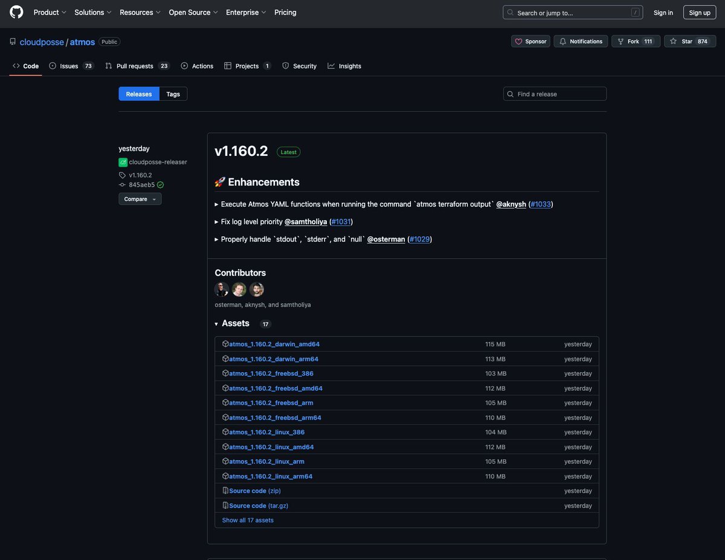Expand the Product menu
Screen dimensions: 725x560
pos(50,12)
